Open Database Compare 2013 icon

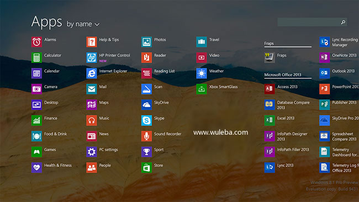coord(270,104)
